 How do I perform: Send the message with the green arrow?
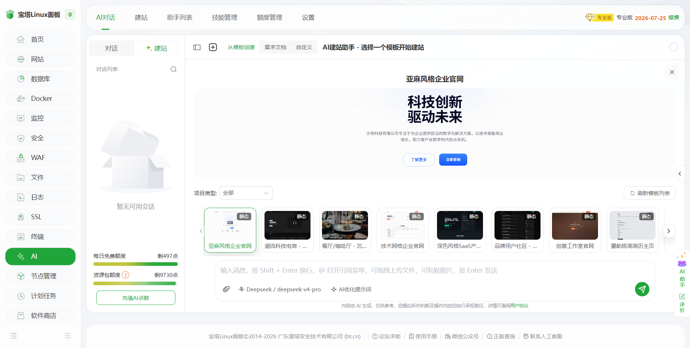tap(642, 289)
